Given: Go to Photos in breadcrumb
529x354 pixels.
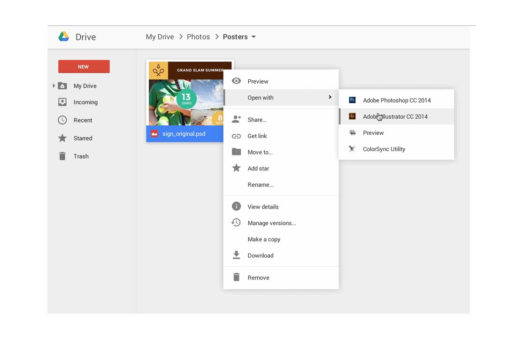Looking at the screenshot, I should pyautogui.click(x=199, y=37).
